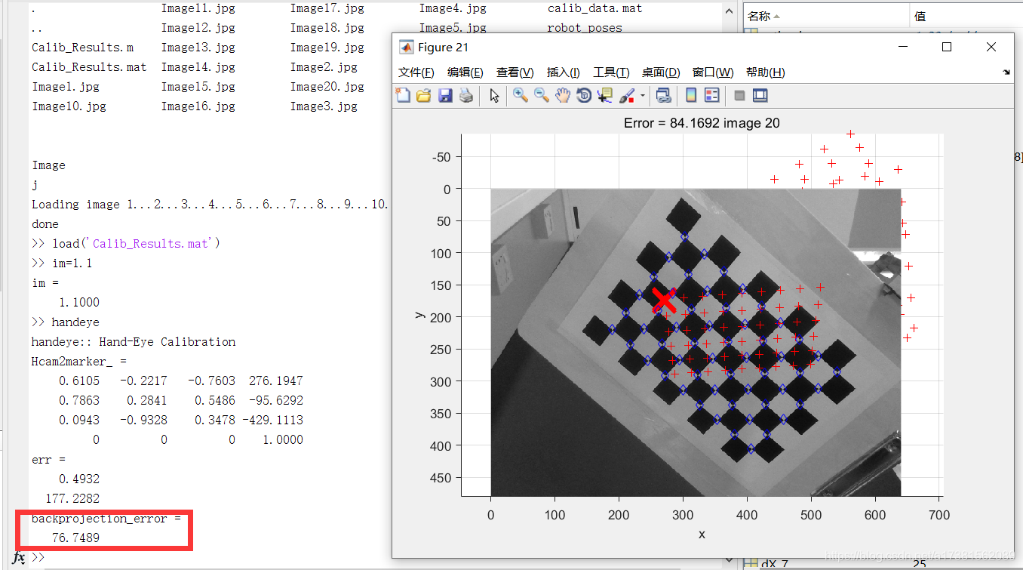Click the x axis label of the plot
The image size is (1023, 570).
(702, 534)
